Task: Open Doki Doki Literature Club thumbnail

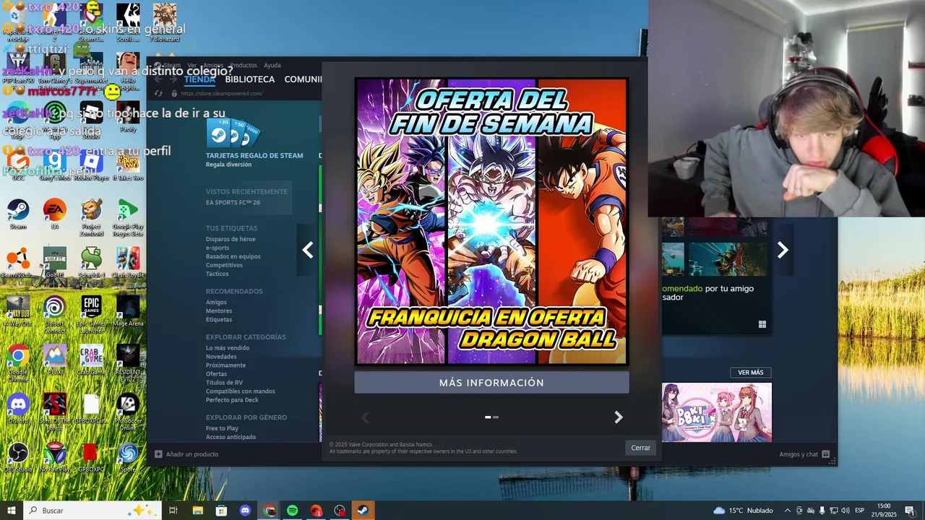Action: (x=717, y=412)
